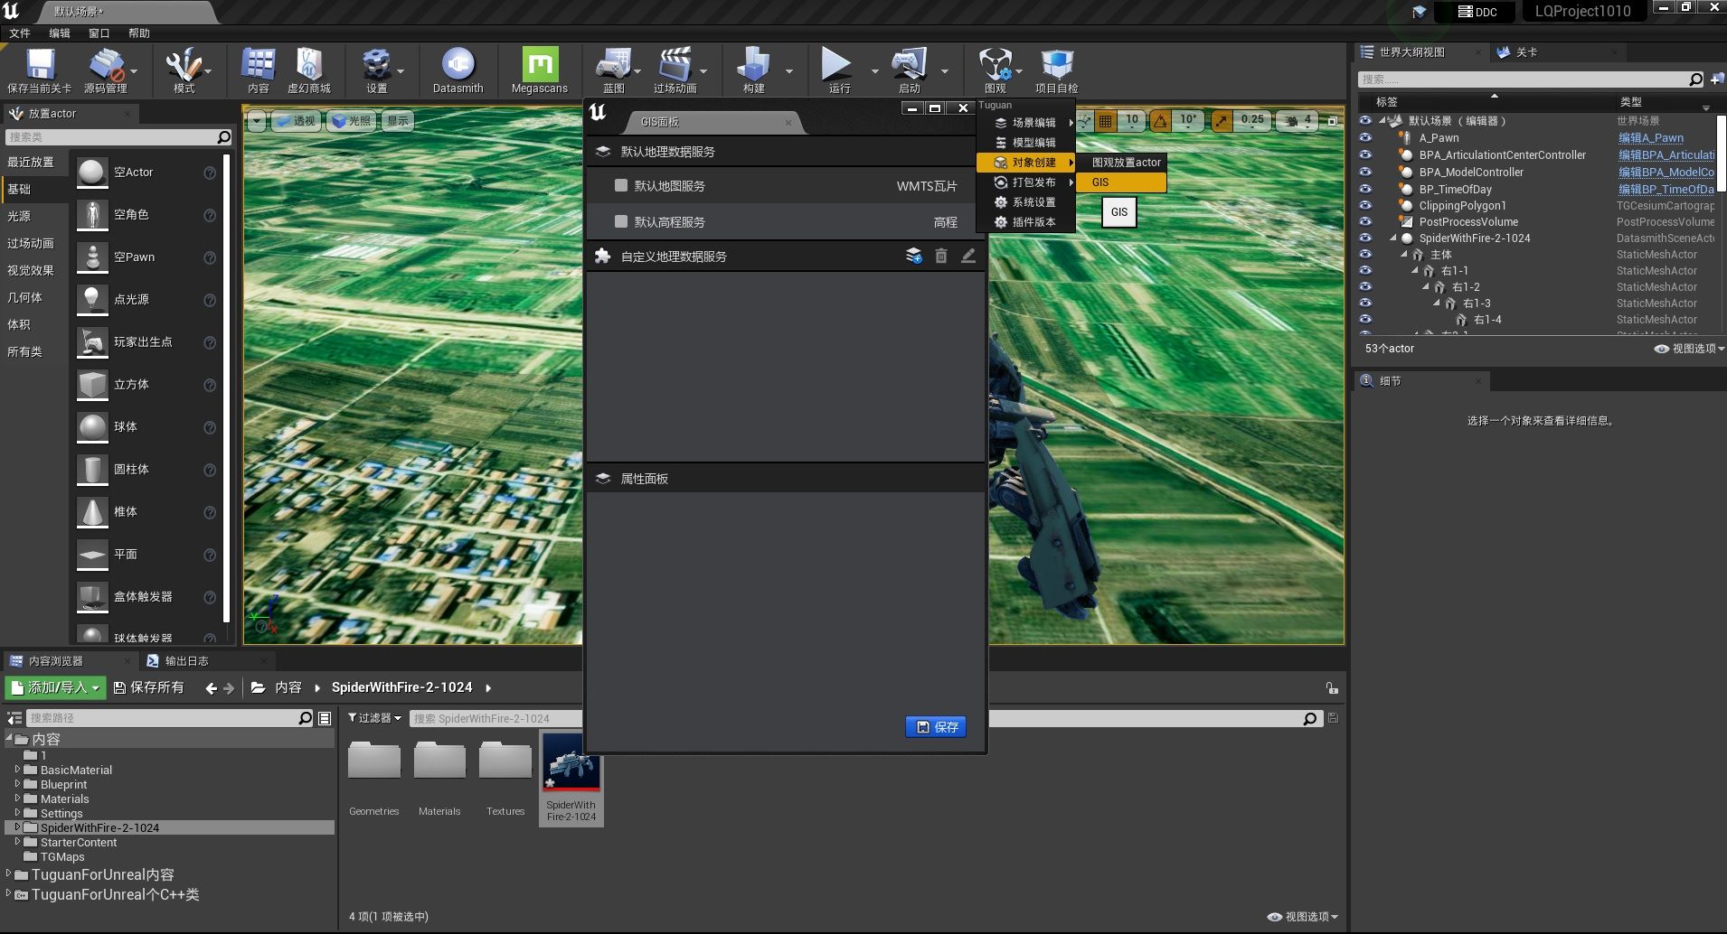Open the 过滤器 filter dropdown

[374, 718]
